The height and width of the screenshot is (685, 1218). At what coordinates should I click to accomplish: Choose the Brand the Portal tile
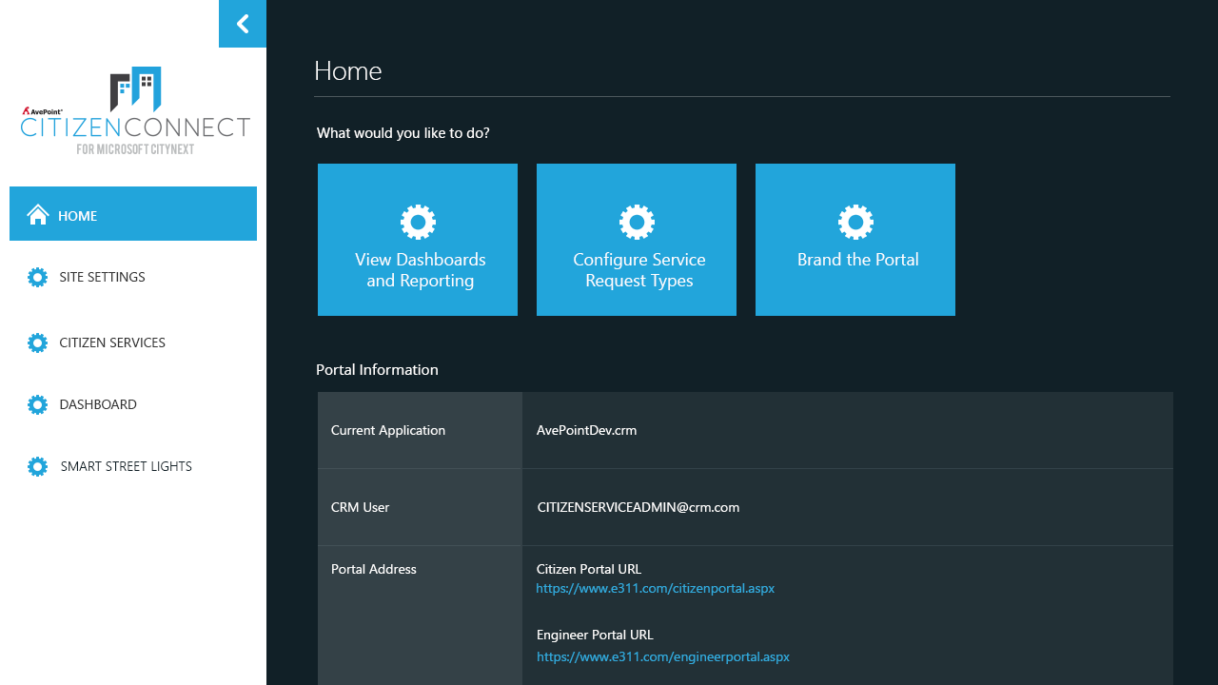[857, 261]
